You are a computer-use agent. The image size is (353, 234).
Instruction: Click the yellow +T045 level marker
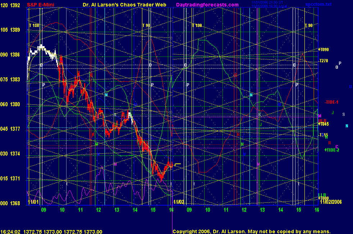point(324,124)
